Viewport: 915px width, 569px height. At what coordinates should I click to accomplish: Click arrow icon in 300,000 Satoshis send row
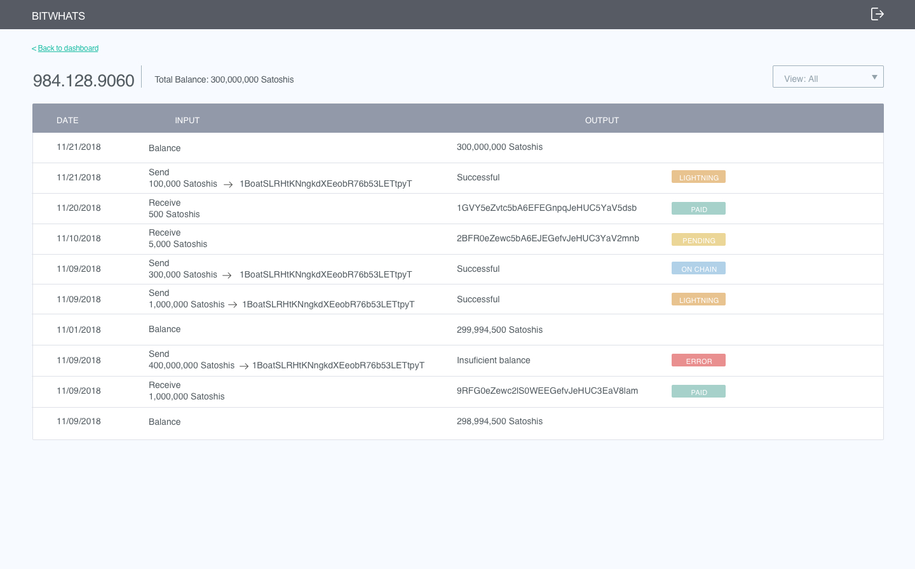pos(227,275)
